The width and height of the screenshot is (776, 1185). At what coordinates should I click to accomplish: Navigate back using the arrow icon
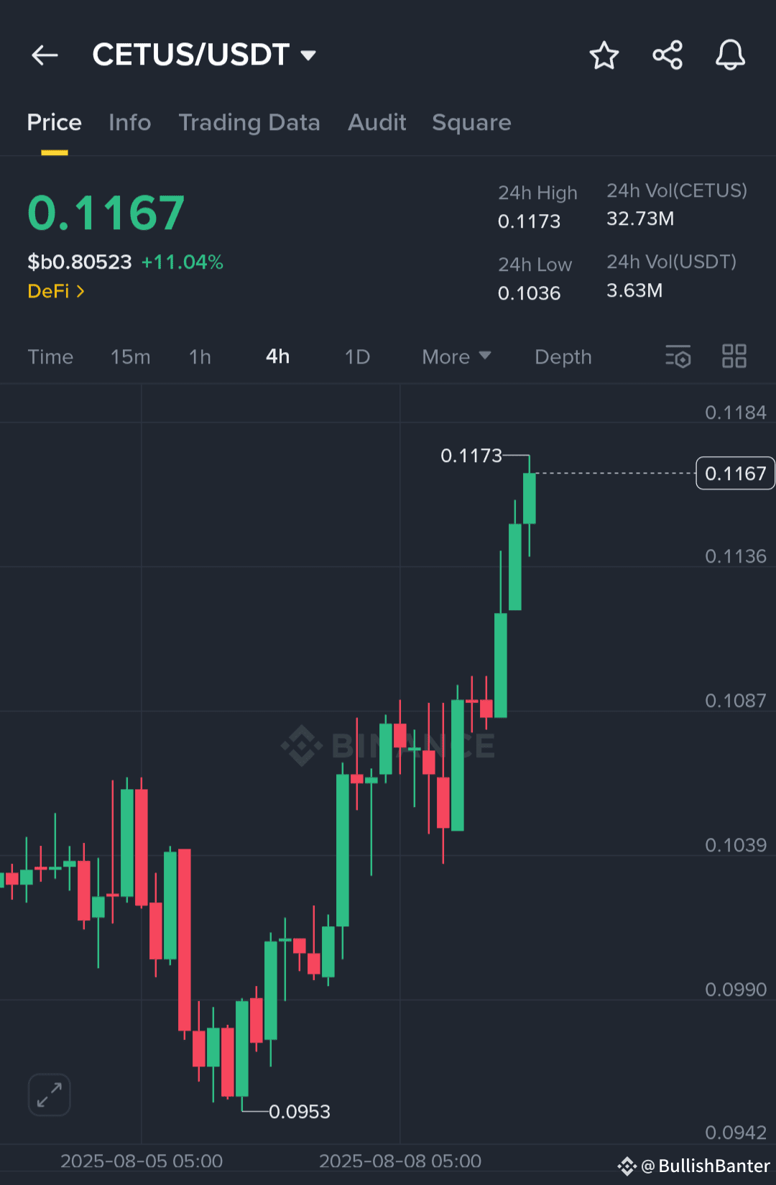click(x=45, y=55)
